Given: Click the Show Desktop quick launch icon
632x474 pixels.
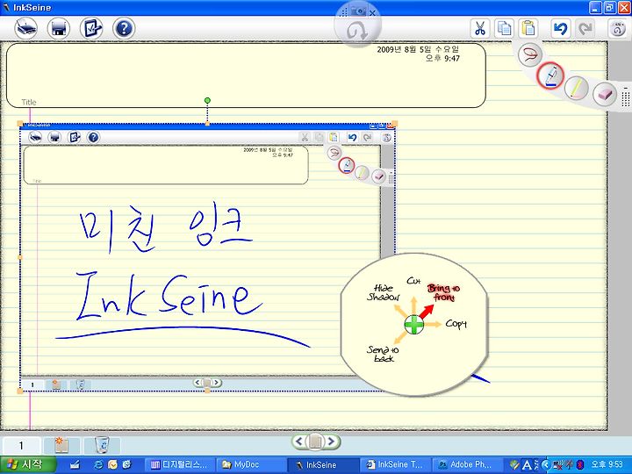Looking at the screenshot, I should pos(75,465).
